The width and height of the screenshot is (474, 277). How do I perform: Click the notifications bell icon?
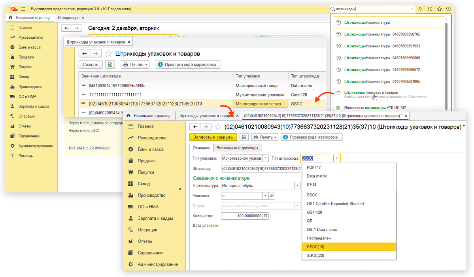click(x=420, y=9)
